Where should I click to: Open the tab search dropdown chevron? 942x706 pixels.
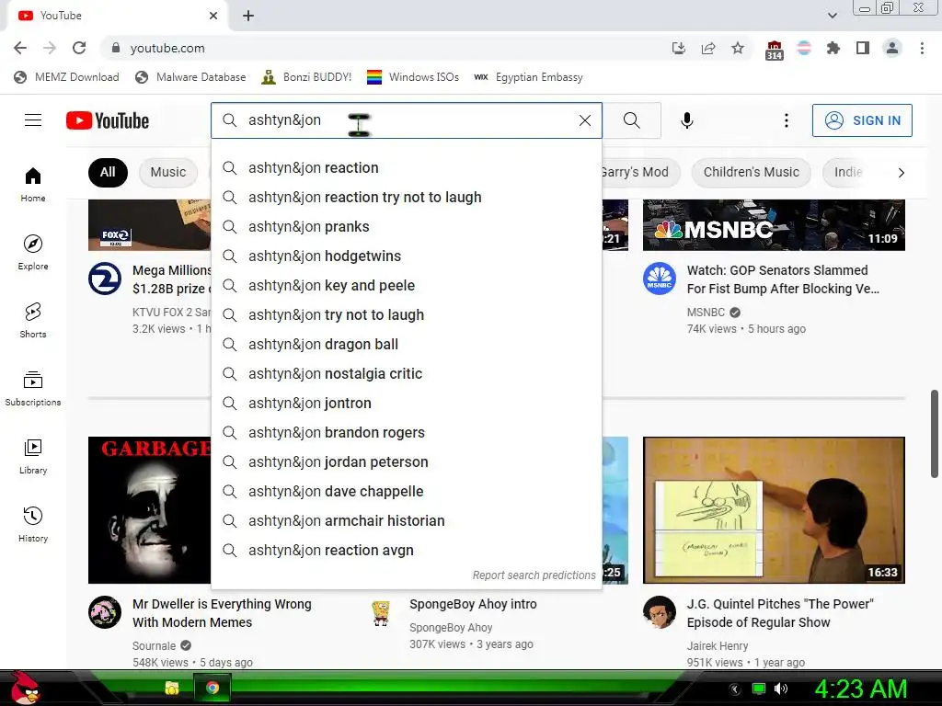(x=832, y=16)
